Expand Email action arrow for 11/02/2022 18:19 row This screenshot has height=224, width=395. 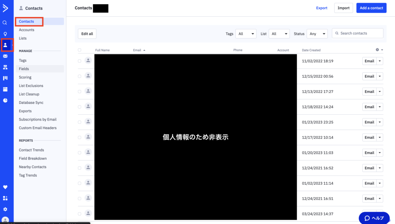380,61
